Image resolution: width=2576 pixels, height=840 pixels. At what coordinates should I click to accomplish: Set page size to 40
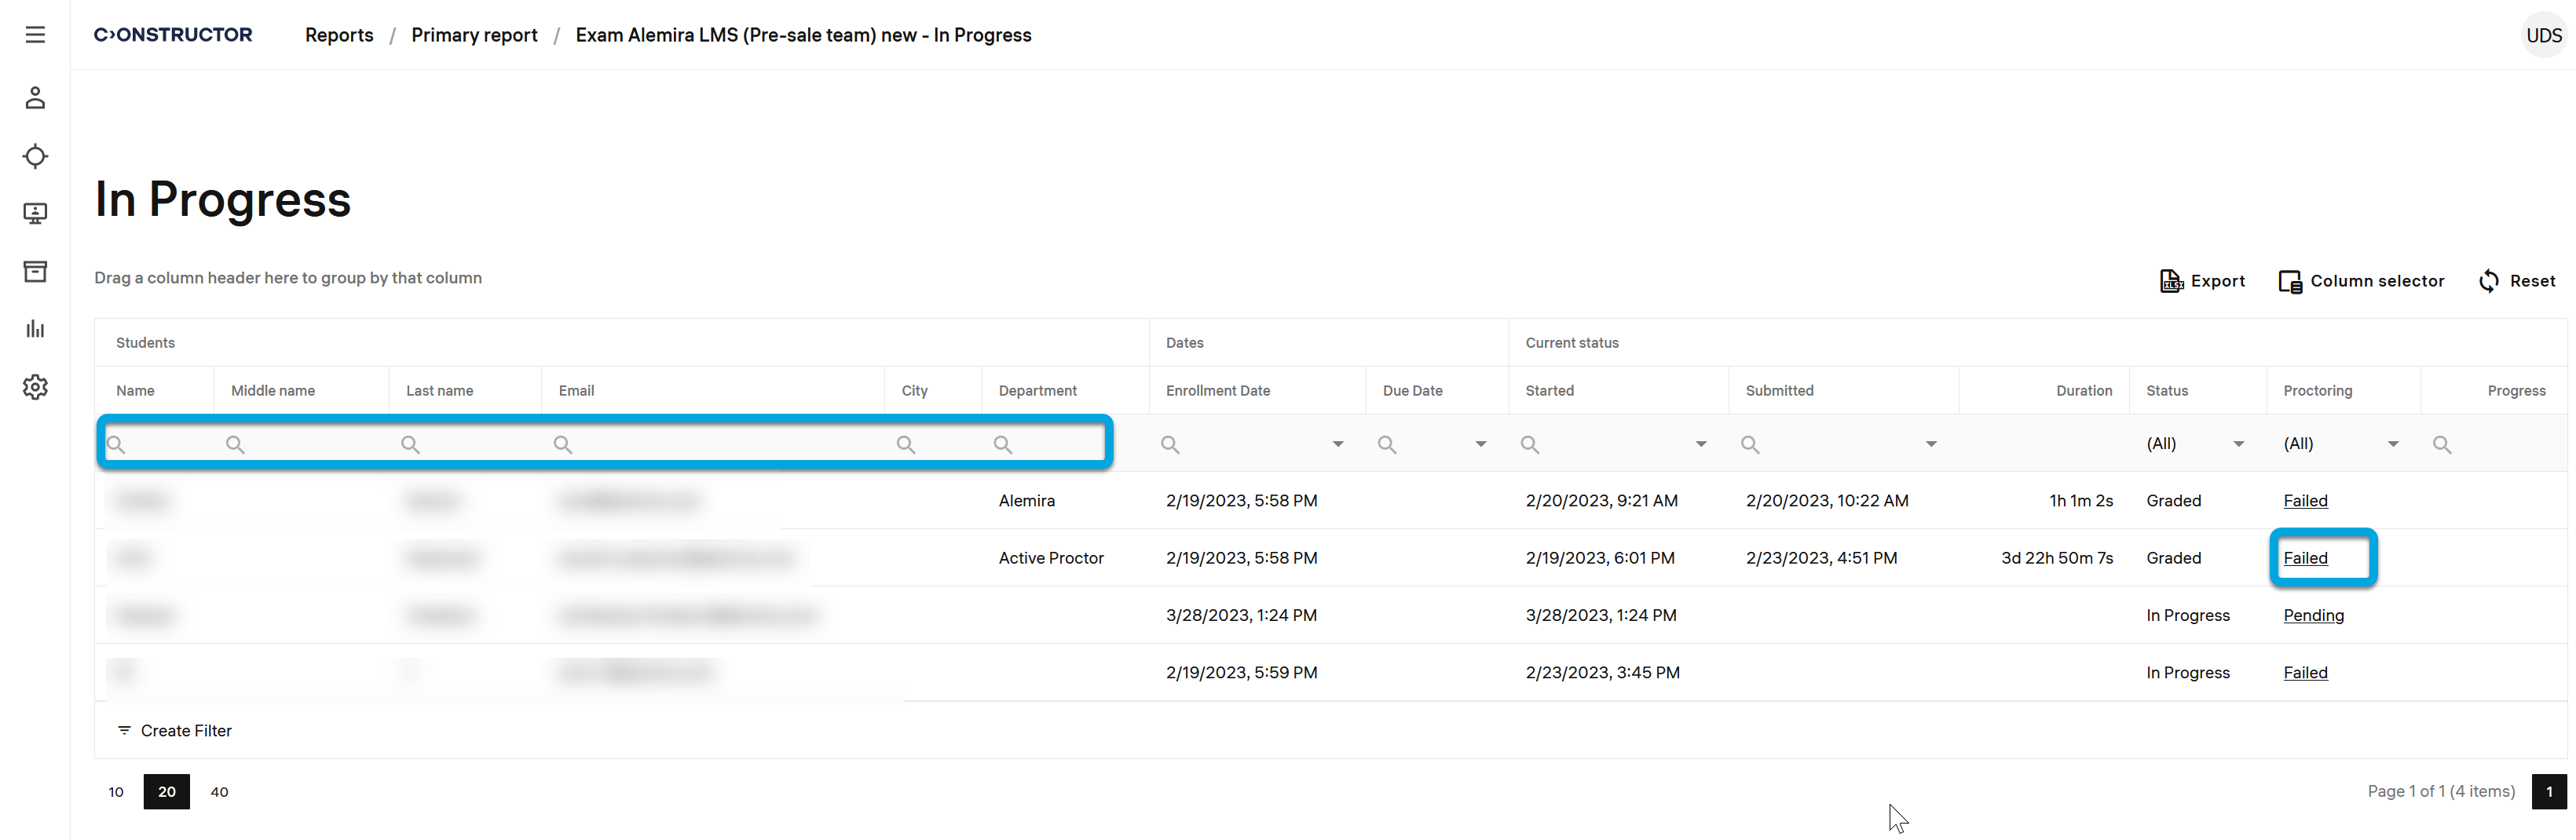[219, 792]
